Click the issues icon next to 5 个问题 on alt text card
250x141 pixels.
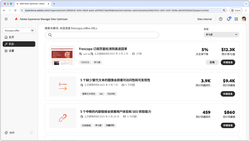[x=123, y=85]
